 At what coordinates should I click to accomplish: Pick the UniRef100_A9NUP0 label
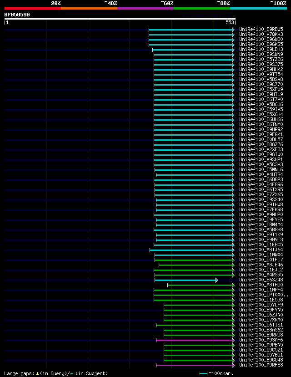coord(261,215)
